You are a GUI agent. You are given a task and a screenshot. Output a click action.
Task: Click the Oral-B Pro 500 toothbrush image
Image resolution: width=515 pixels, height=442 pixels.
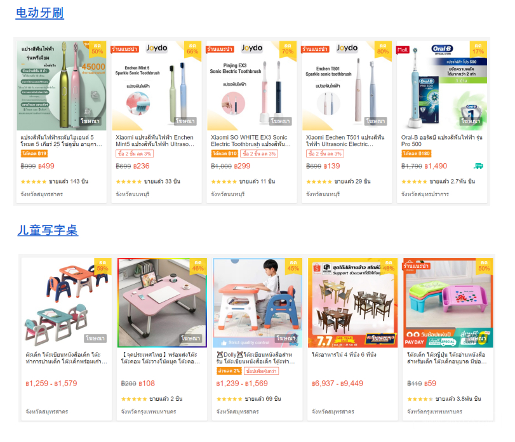coord(442,86)
